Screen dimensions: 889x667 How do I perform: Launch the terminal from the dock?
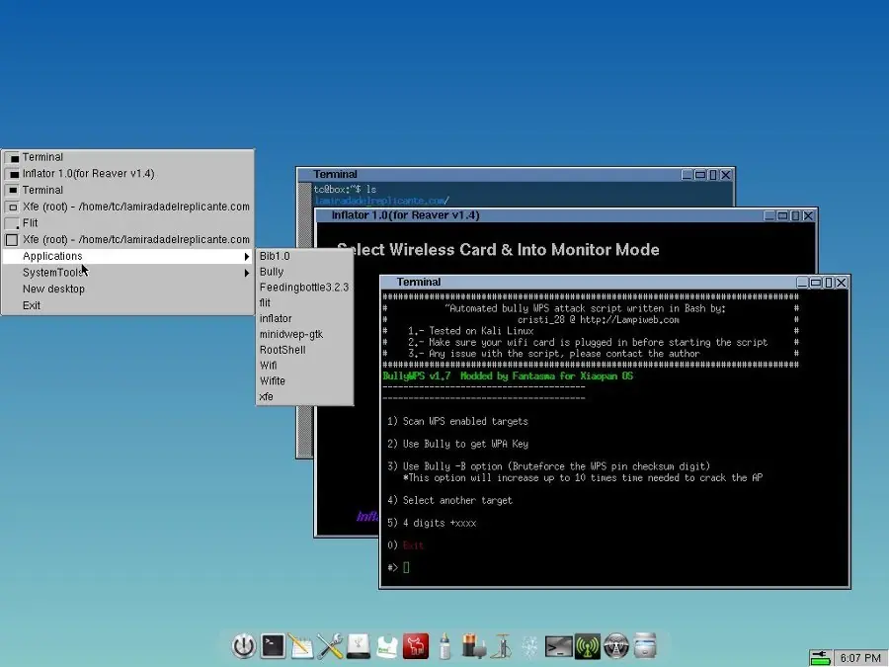pyautogui.click(x=274, y=646)
